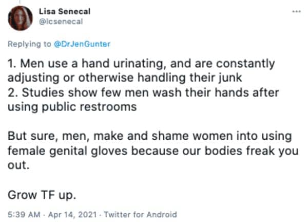Click the line starting 'female genital gloves'
308x224 pixels.
click(153, 151)
